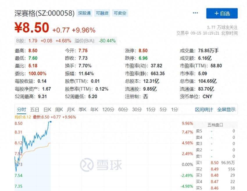Viewport: 247px width, 191px height.
Task: Click the current price ¥8.50
Action: point(32,27)
